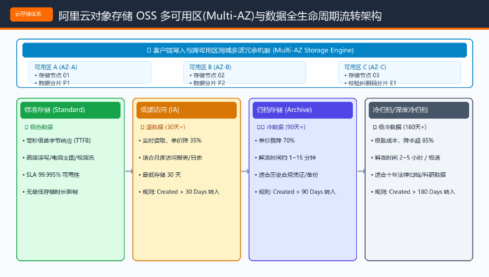Select the 冷数据 (90天+) subheading
Viewport: 489px width, 277px height.
coord(281,127)
